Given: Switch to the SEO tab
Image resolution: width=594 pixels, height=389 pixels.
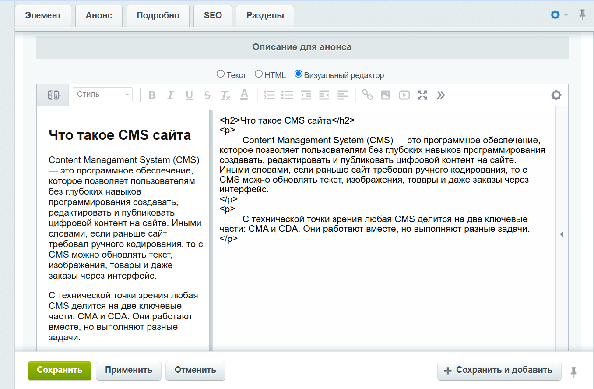Looking at the screenshot, I should coord(213,16).
